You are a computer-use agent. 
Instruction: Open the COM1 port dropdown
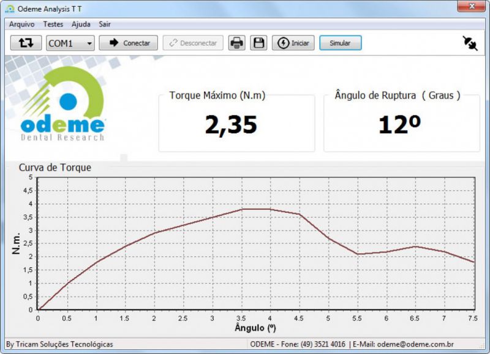(70, 43)
